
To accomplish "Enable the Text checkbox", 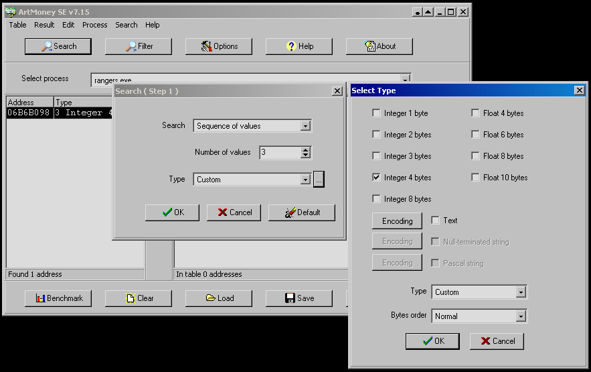I will (x=435, y=221).
